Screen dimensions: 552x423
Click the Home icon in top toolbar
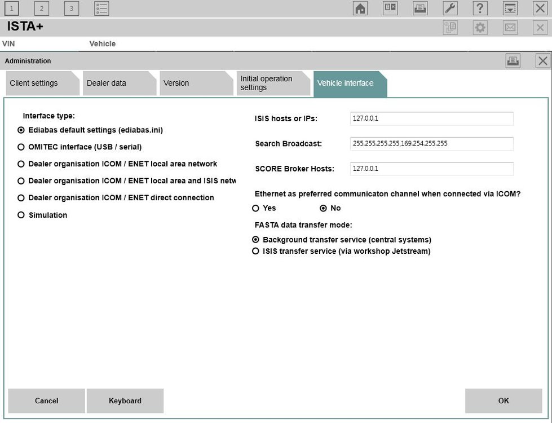360,8
